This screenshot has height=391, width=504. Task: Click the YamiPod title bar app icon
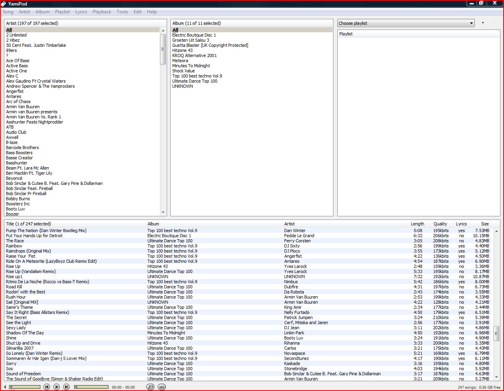coord(4,4)
